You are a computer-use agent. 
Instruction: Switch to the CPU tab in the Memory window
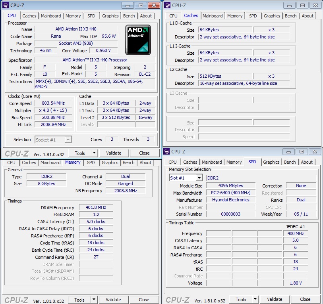point(12,163)
